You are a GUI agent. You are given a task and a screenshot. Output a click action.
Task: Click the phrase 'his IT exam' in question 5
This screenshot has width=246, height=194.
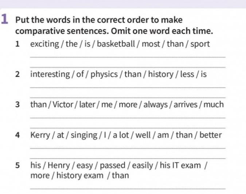(x=180, y=165)
